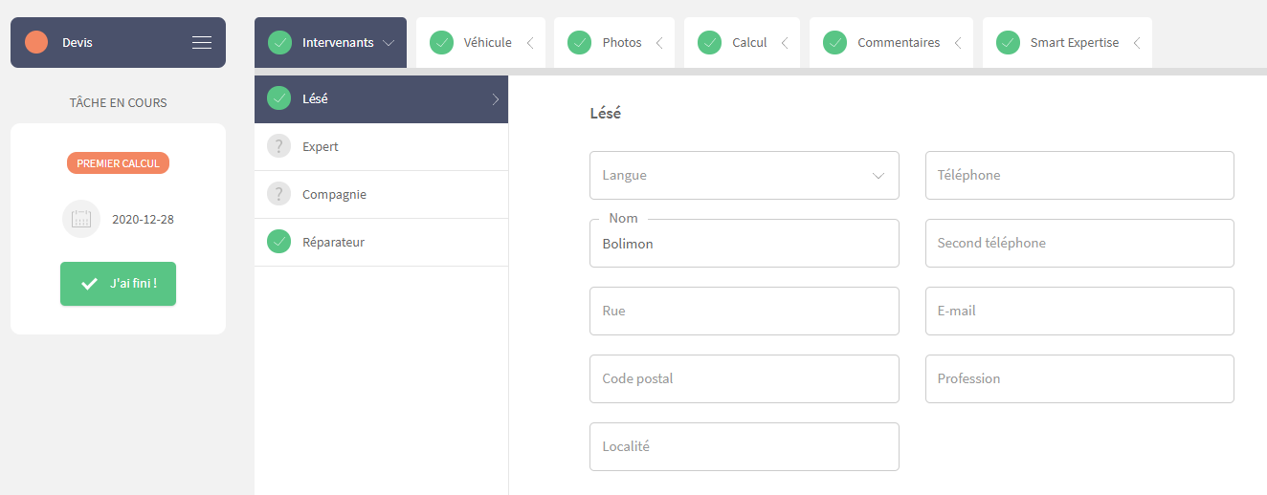Open the Langue dropdown

(745, 175)
